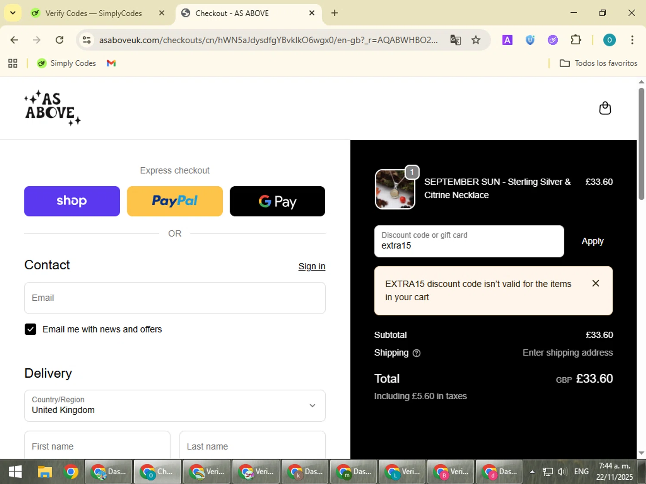
Task: Go back using browser back arrow
Action: coord(14,40)
